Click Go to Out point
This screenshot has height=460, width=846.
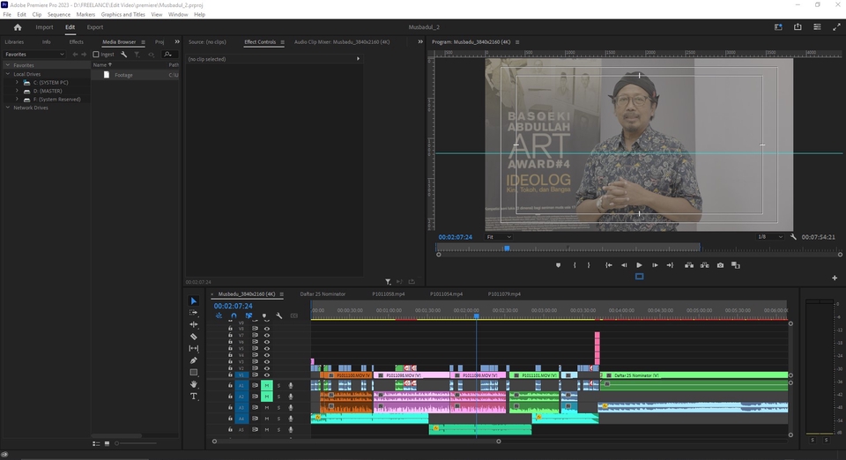point(670,265)
